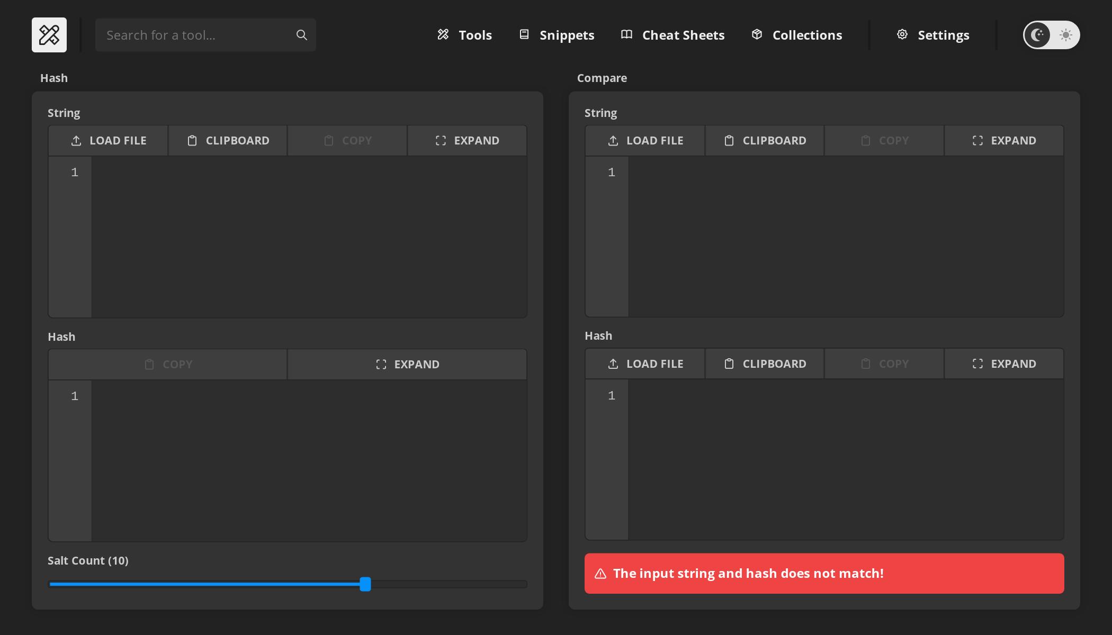Click the Cheat Sheets book icon

pyautogui.click(x=626, y=34)
